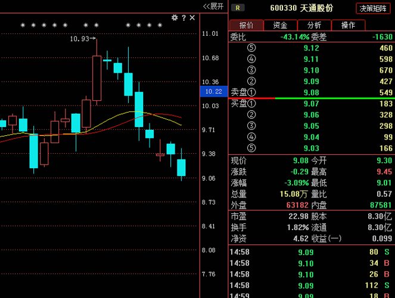
Task: Select sell level 4 price 9.11
Action: click(312, 59)
